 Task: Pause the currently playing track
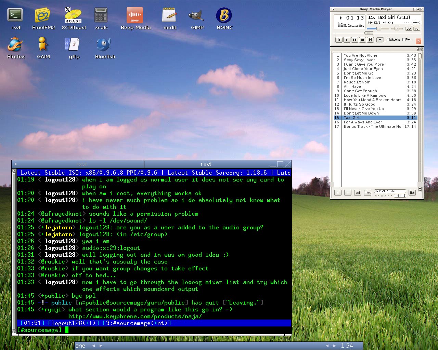pos(355,40)
